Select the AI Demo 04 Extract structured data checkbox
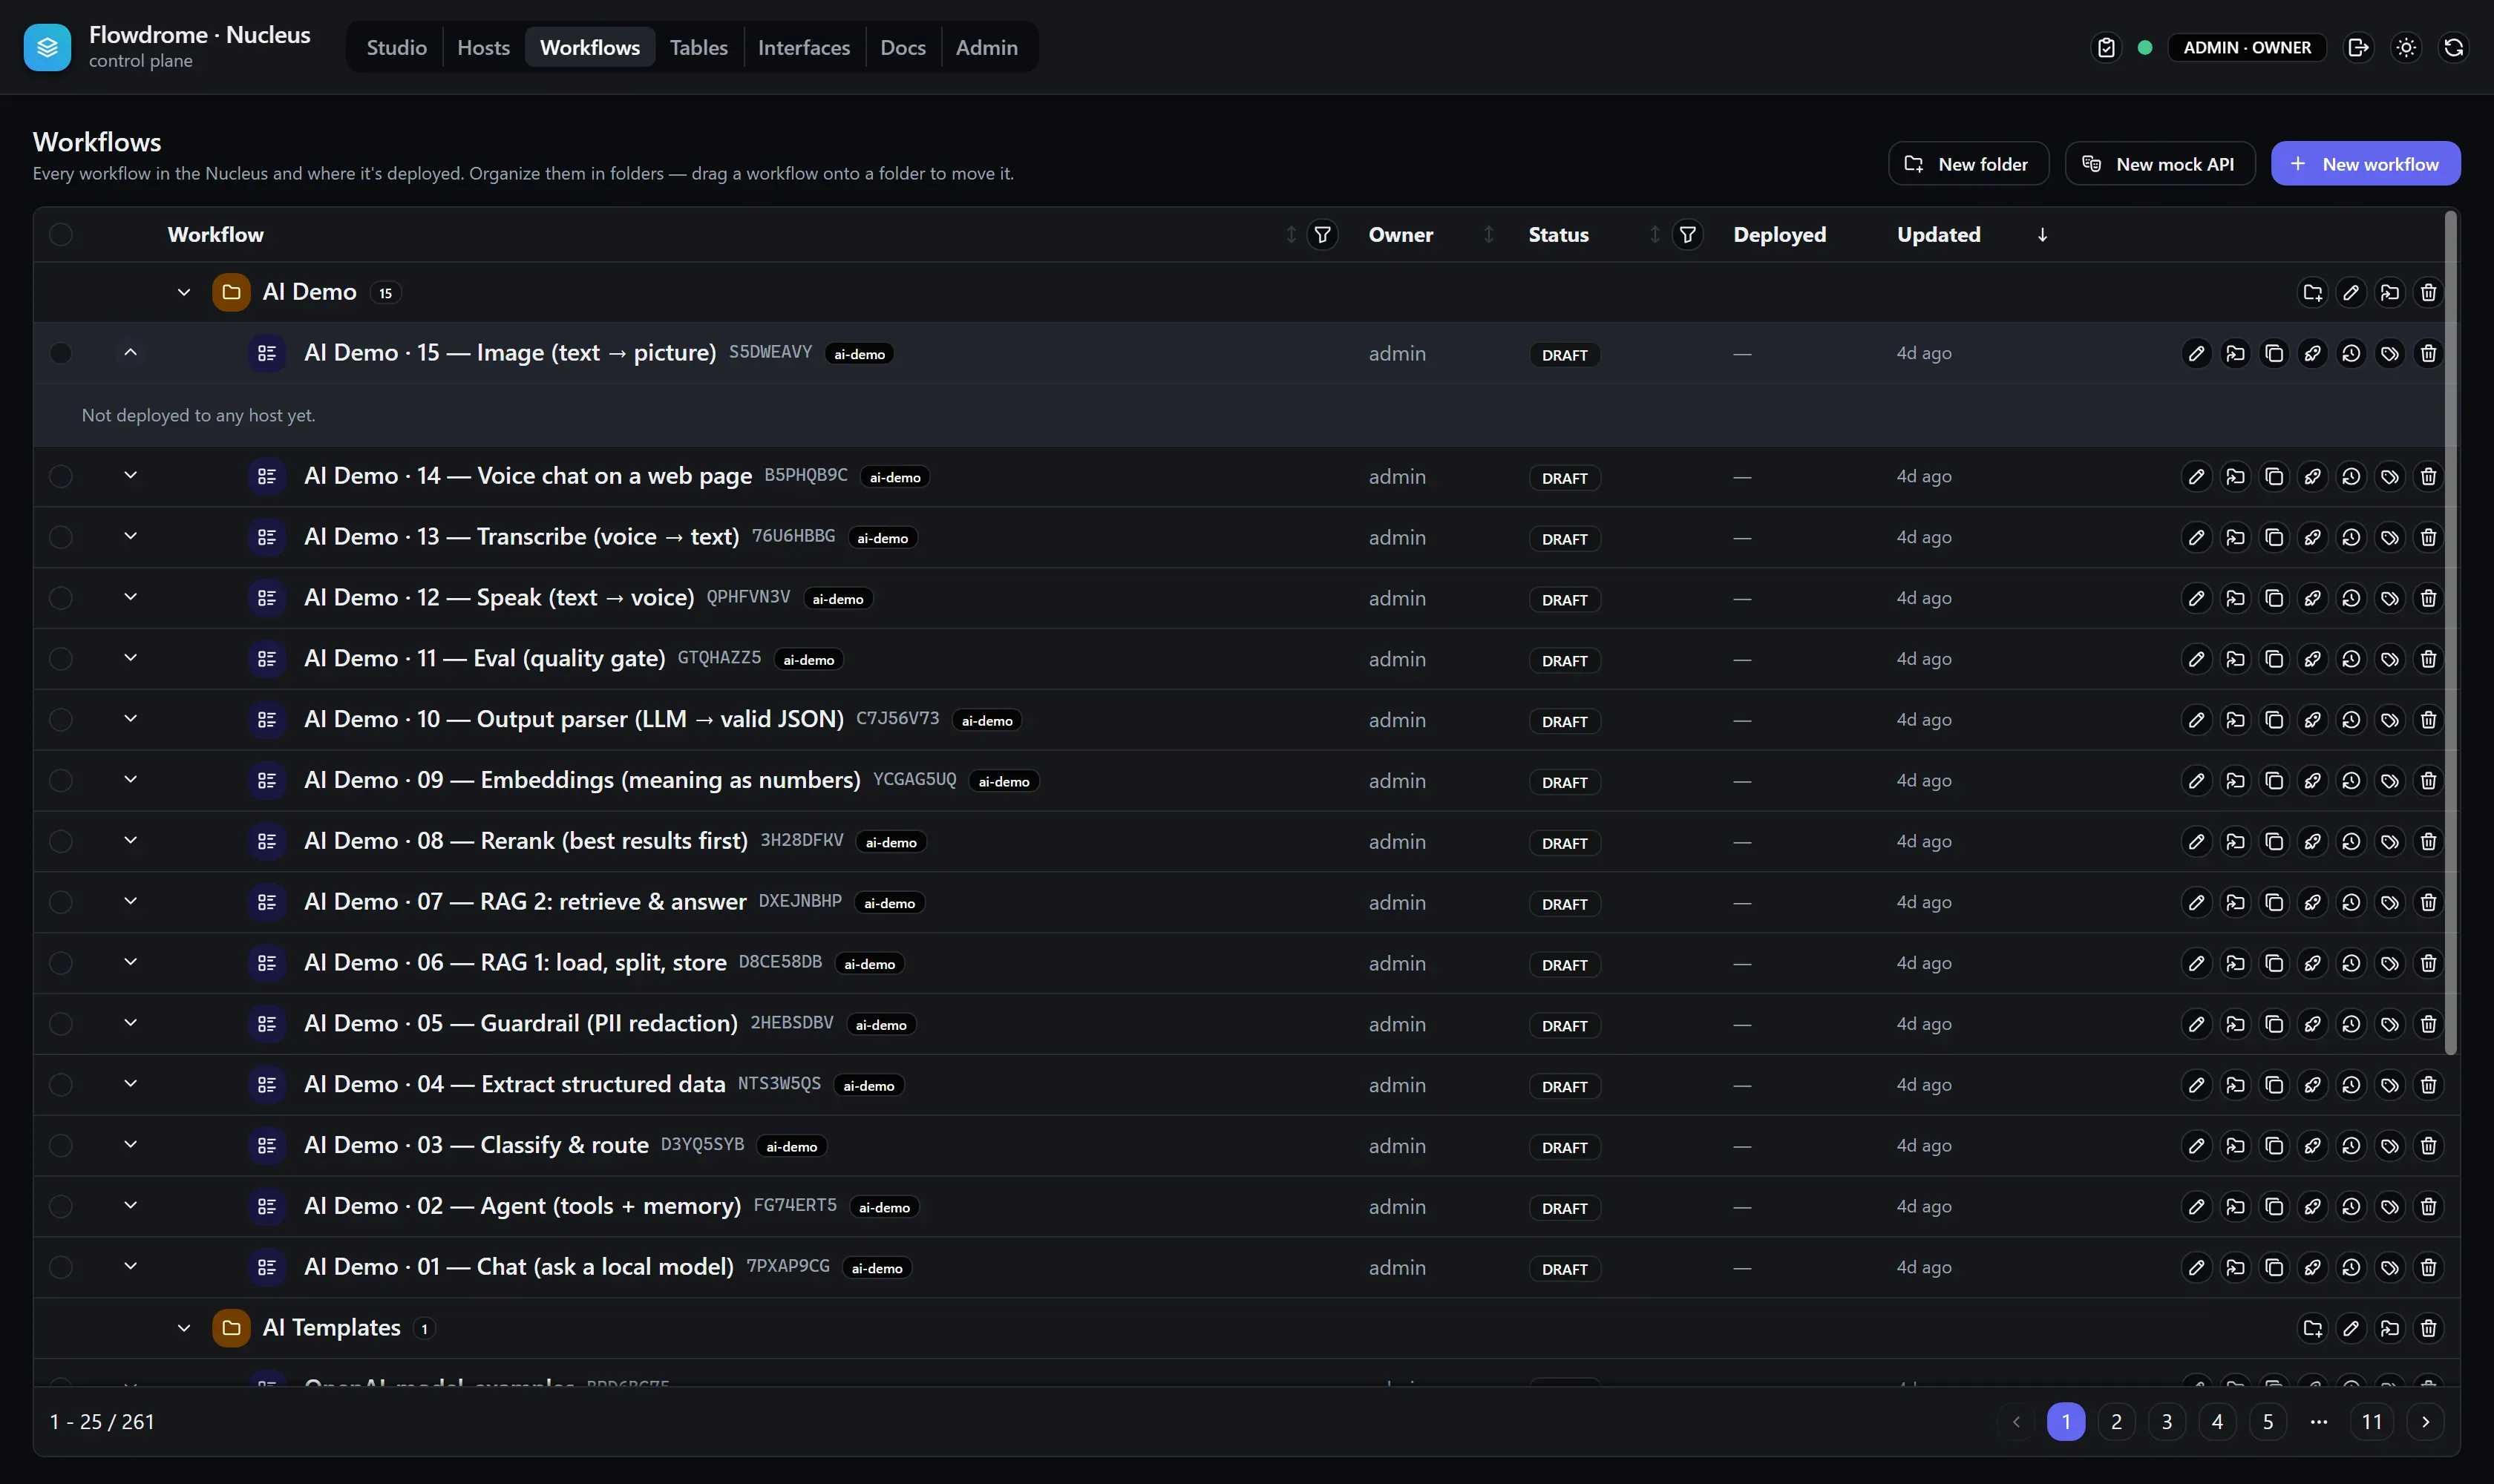The image size is (2494, 1484). [x=61, y=1085]
